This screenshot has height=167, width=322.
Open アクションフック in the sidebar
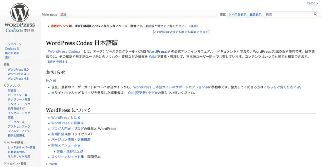tap(19, 126)
